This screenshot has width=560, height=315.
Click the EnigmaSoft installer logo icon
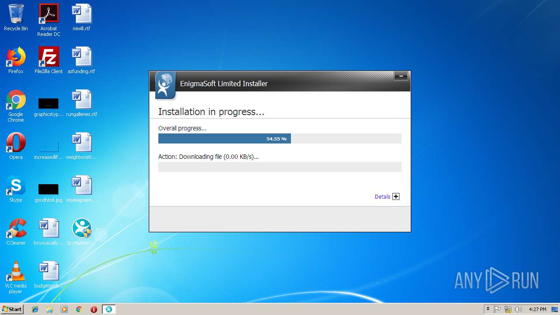[165, 85]
